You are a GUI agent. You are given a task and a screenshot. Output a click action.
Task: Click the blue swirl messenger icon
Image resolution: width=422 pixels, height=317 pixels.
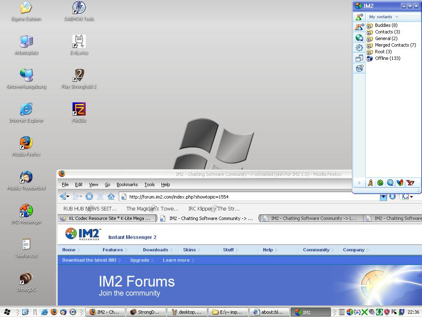(x=390, y=183)
